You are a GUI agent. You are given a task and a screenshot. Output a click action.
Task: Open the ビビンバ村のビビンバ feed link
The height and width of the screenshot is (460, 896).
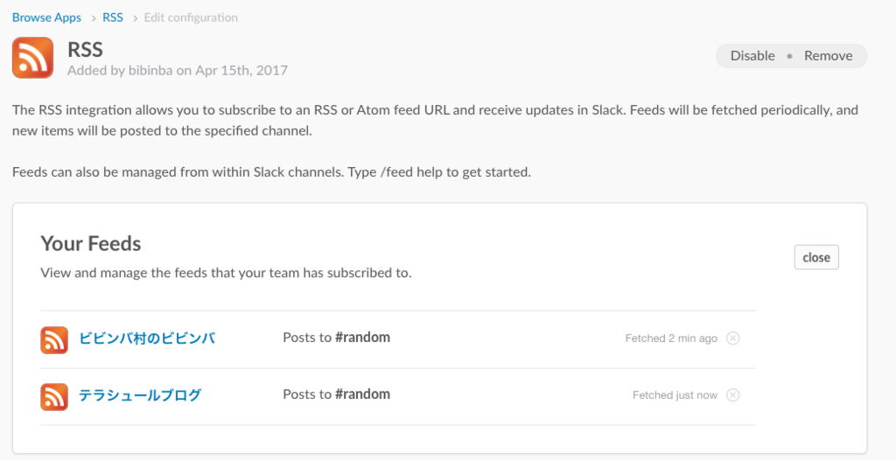pos(147,338)
